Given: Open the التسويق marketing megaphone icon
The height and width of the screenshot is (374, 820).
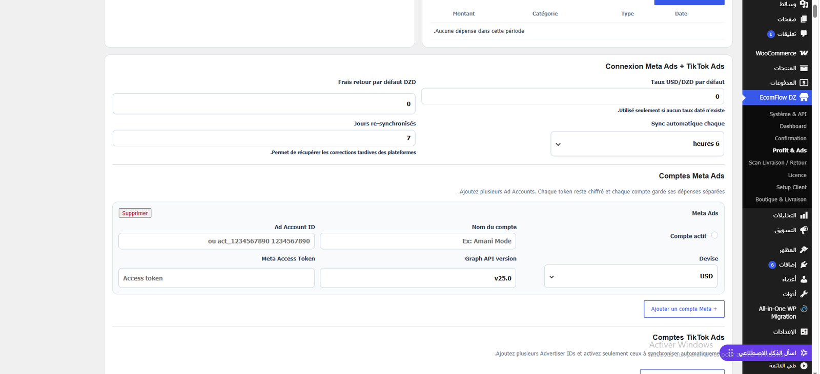Looking at the screenshot, I should click(804, 230).
